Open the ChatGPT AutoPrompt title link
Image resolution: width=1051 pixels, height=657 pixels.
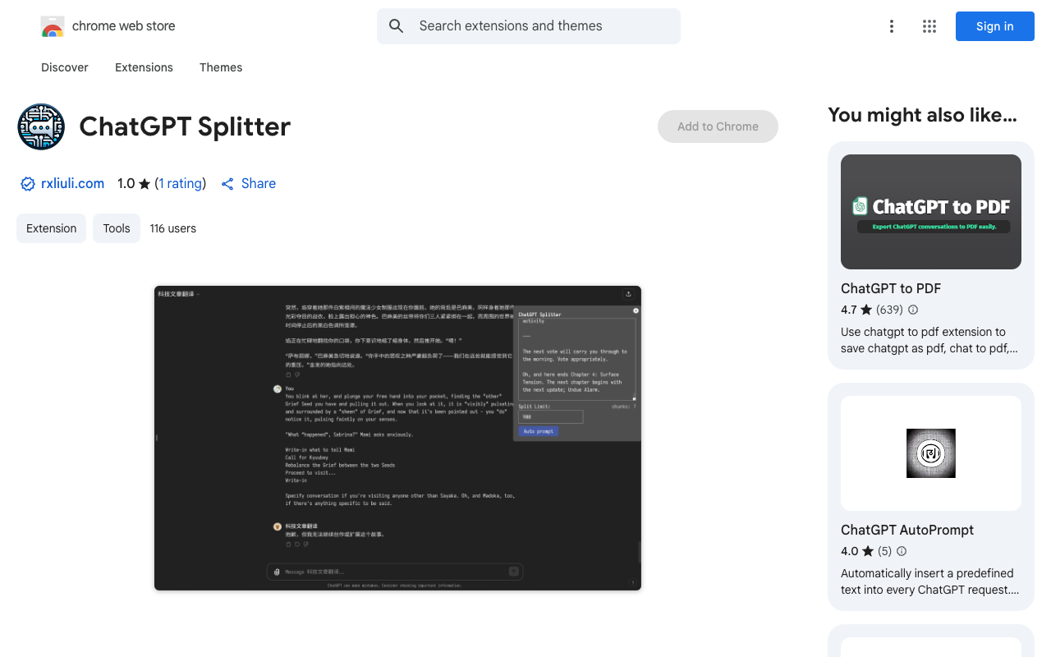pos(907,530)
